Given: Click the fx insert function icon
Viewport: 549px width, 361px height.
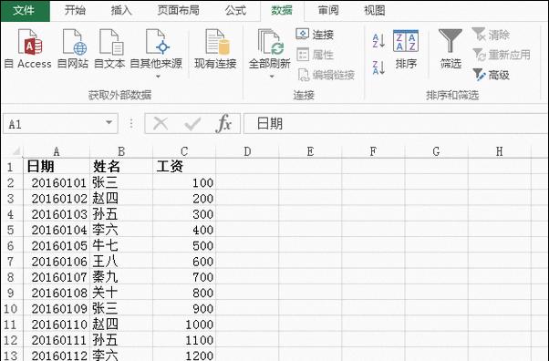Looking at the screenshot, I should (224, 123).
